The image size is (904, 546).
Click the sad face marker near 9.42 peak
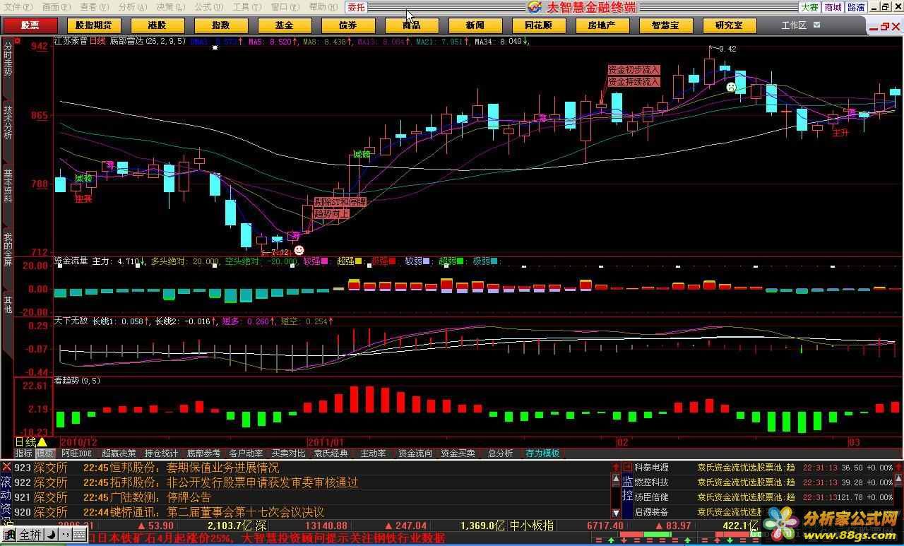731,87
